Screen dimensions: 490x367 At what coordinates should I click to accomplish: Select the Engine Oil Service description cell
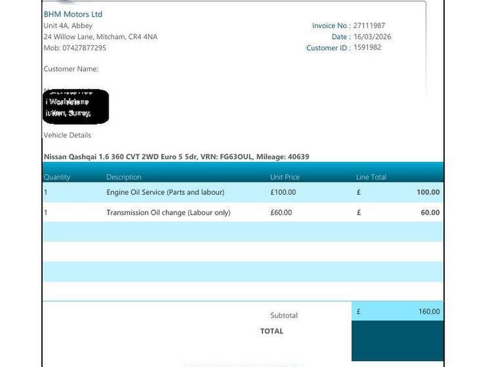point(165,192)
